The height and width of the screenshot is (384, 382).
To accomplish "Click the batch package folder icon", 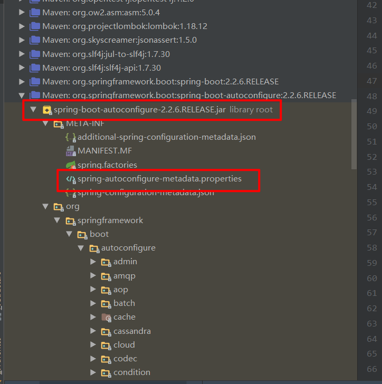I will (106, 304).
